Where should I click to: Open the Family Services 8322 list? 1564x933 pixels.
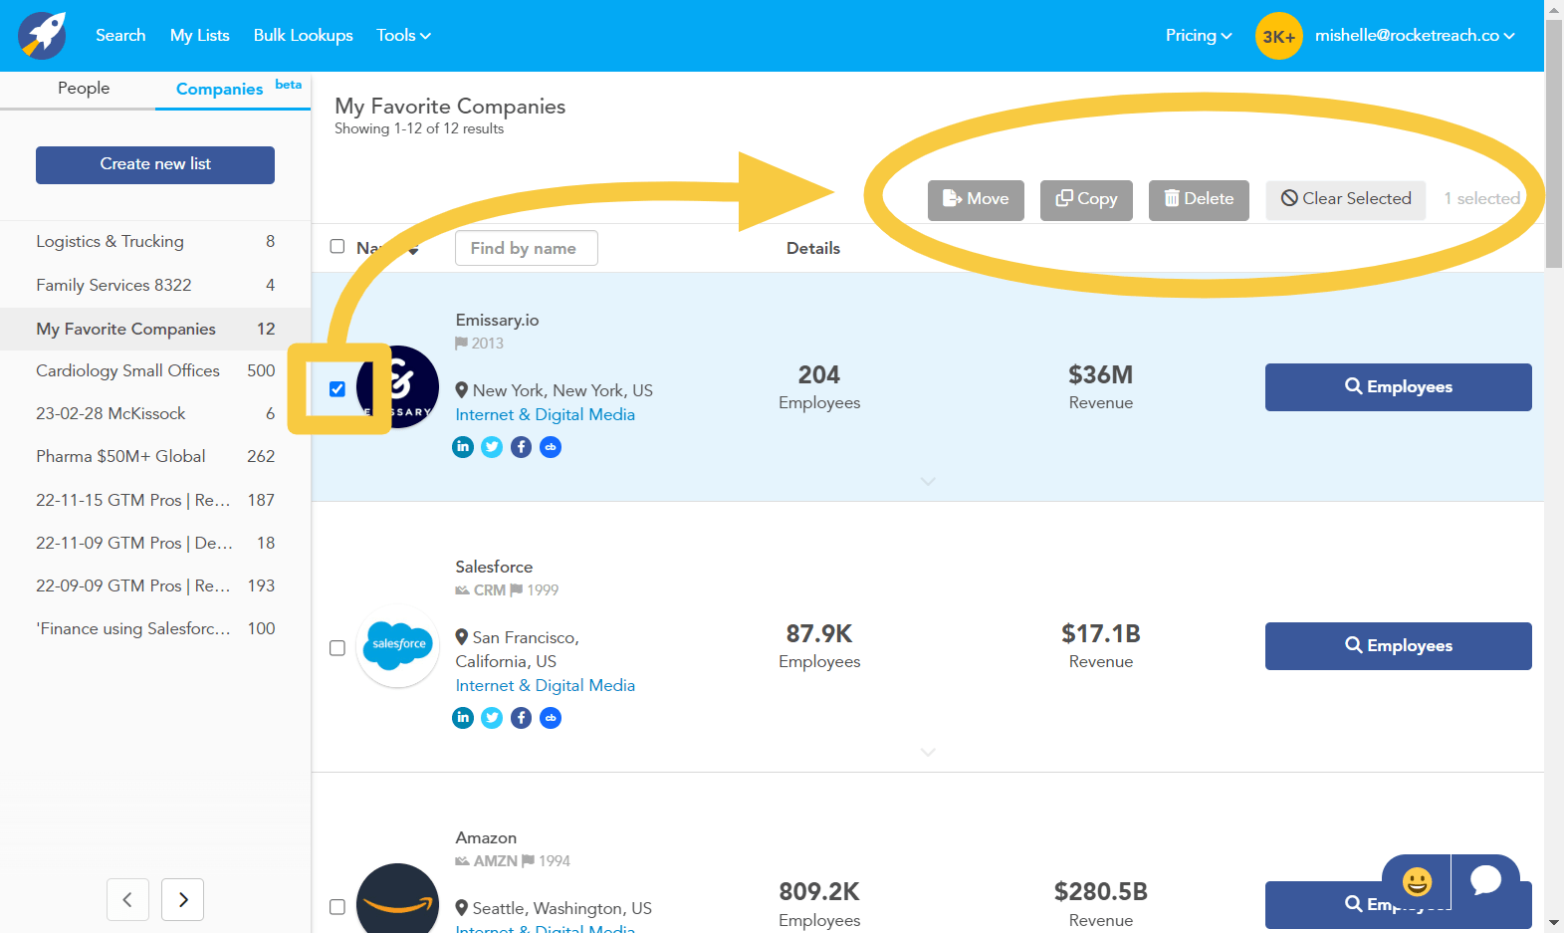pyautogui.click(x=155, y=286)
